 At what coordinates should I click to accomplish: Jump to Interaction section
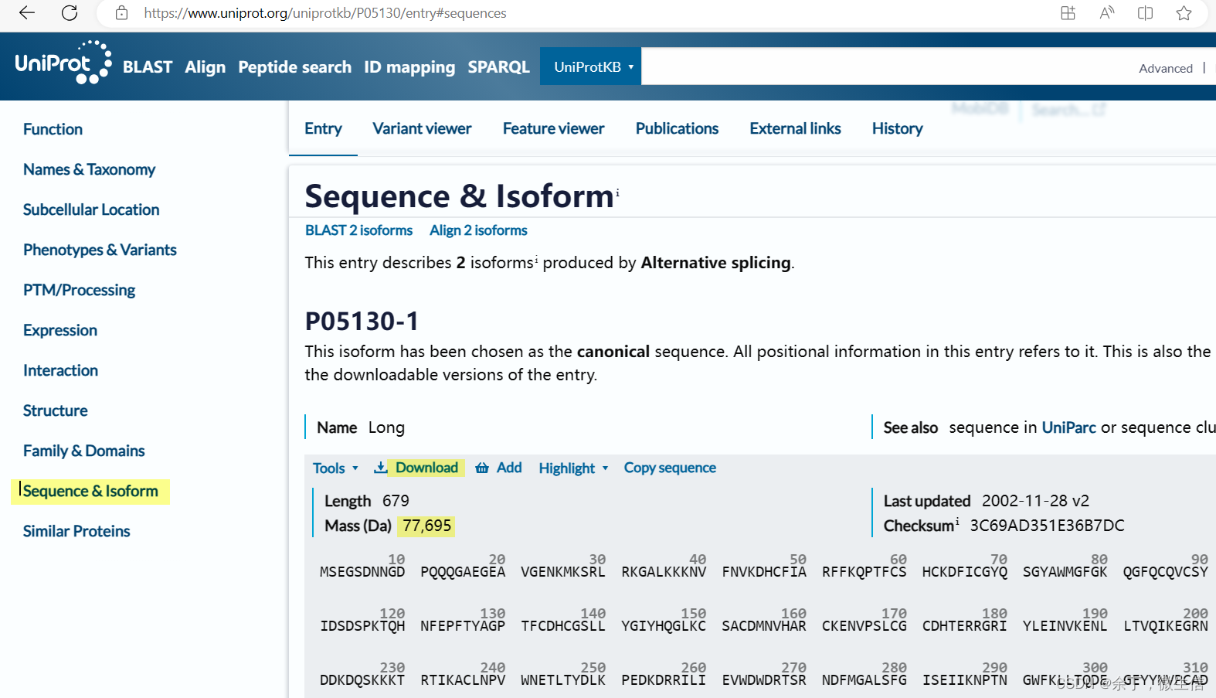(60, 370)
